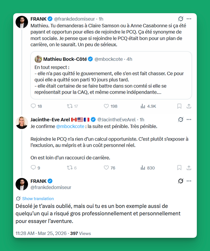
Task: Repost FRANK's tweet with 17 reposts
Action: click(69, 106)
